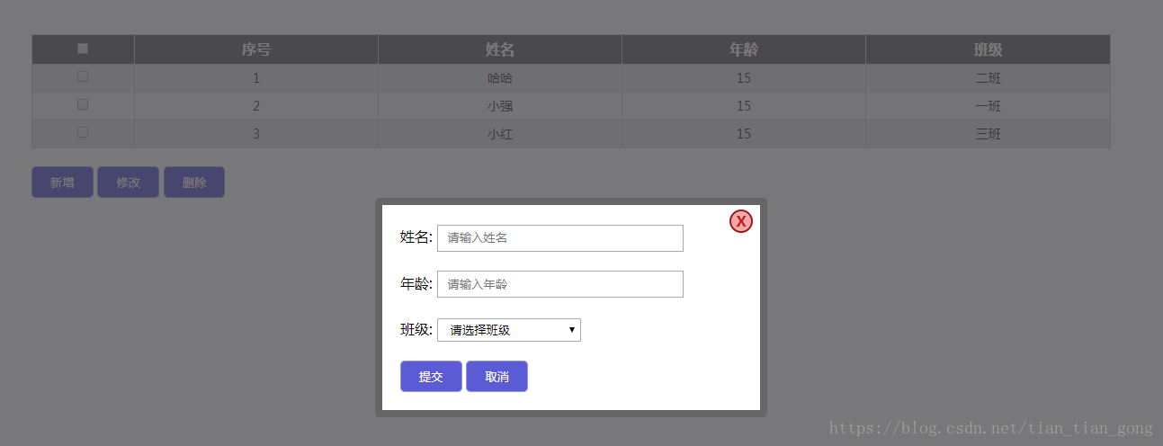Click the 年龄 age input field
This screenshot has height=446, width=1163.
click(x=560, y=284)
